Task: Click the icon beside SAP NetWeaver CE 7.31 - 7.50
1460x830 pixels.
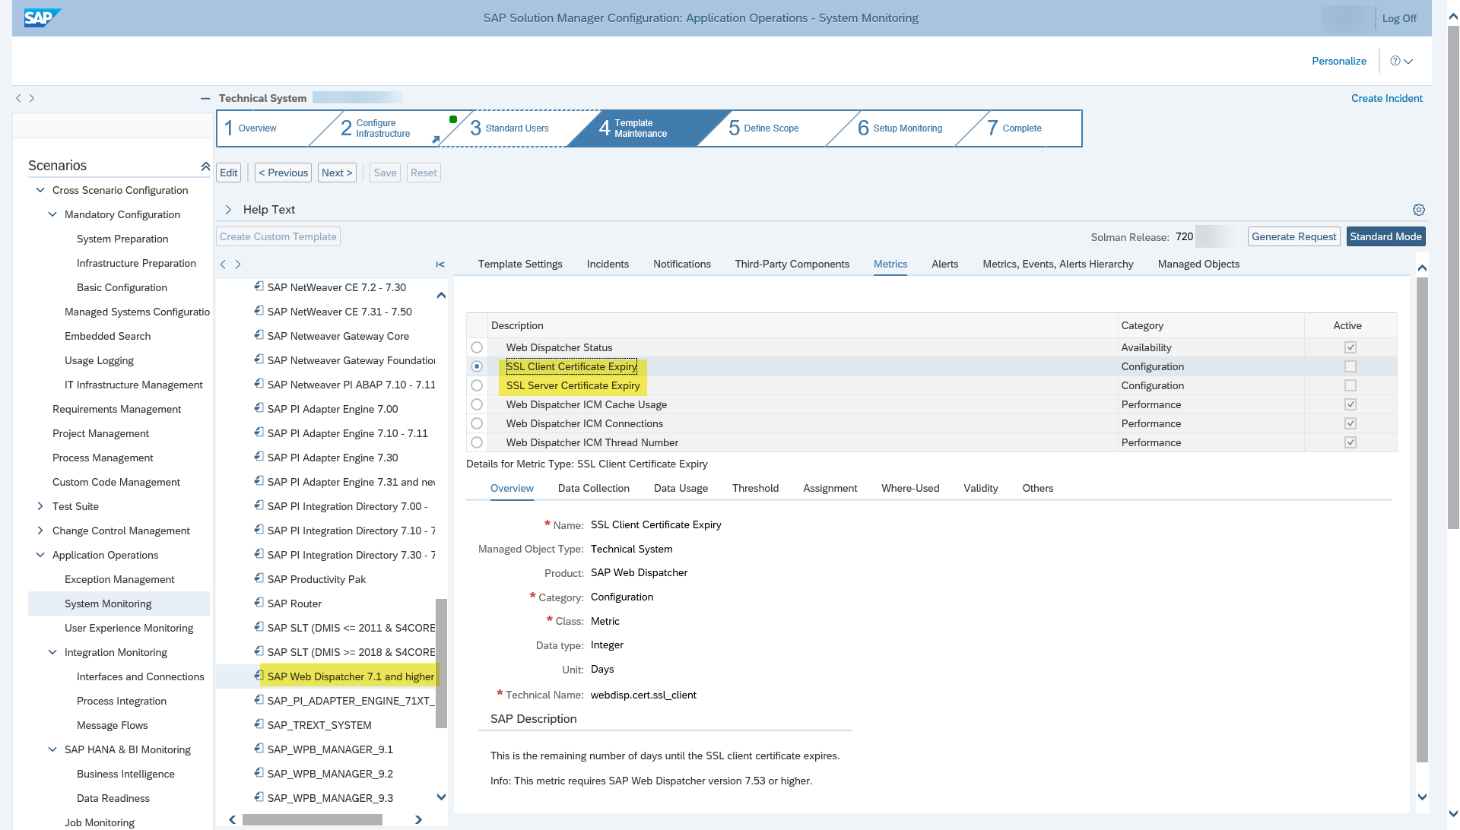Action: pos(259,311)
